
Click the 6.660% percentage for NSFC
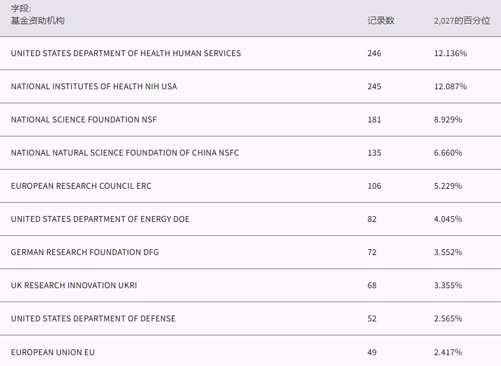tap(448, 153)
